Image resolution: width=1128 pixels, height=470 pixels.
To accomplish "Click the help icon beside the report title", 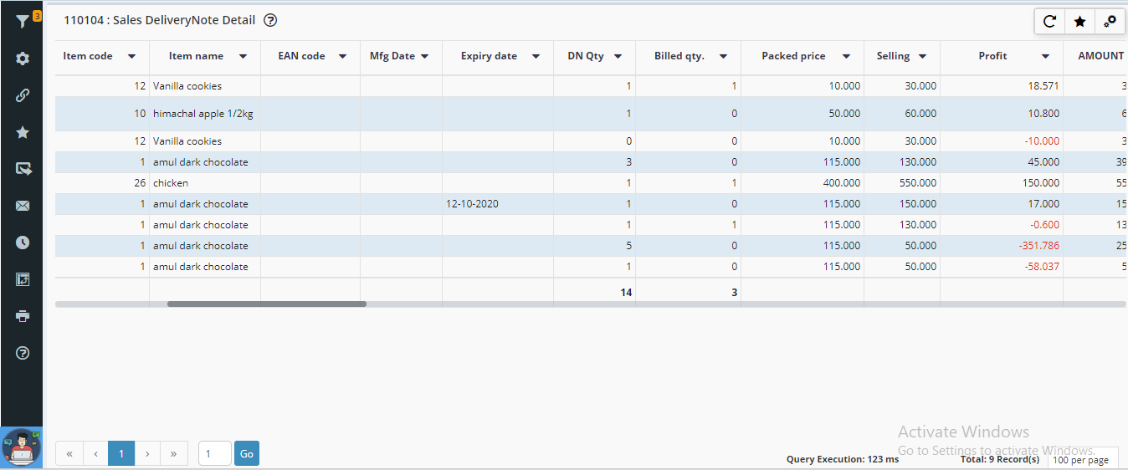I will tap(270, 20).
